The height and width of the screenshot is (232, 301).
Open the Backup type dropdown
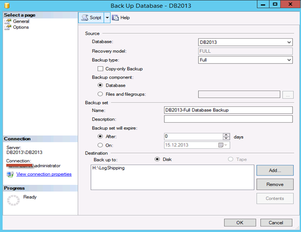tap(289, 60)
